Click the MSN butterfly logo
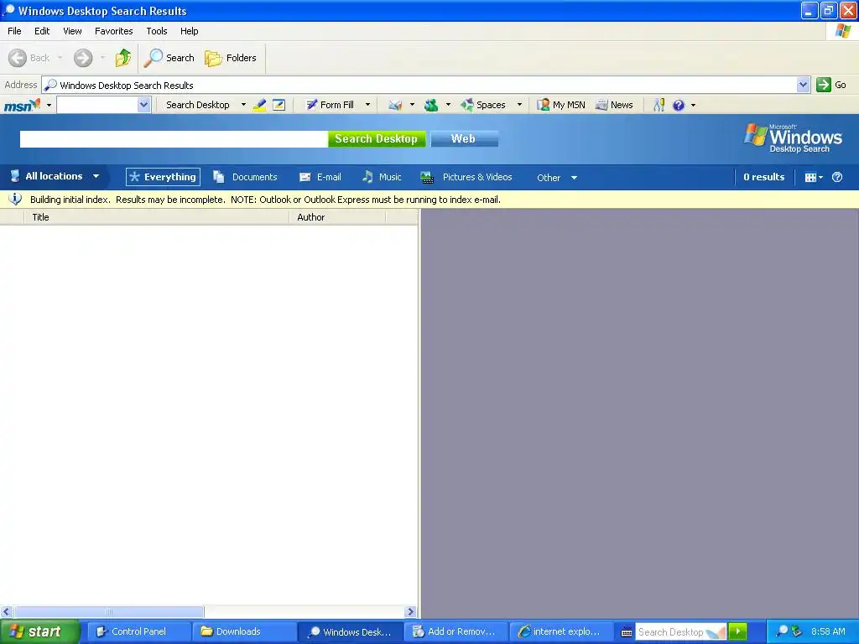The height and width of the screenshot is (644, 859). point(22,105)
